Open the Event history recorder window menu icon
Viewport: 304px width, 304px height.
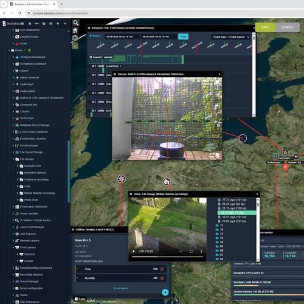point(89,28)
